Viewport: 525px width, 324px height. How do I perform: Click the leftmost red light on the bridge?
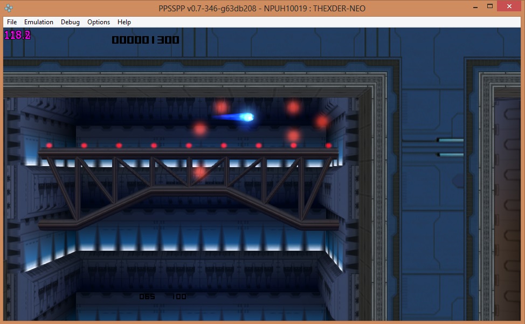click(49, 145)
